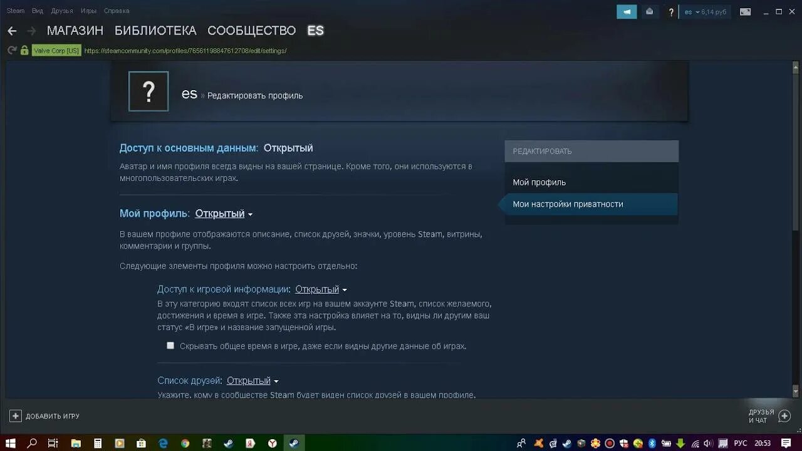Select Мои настройки приватности in sidebar

point(591,204)
